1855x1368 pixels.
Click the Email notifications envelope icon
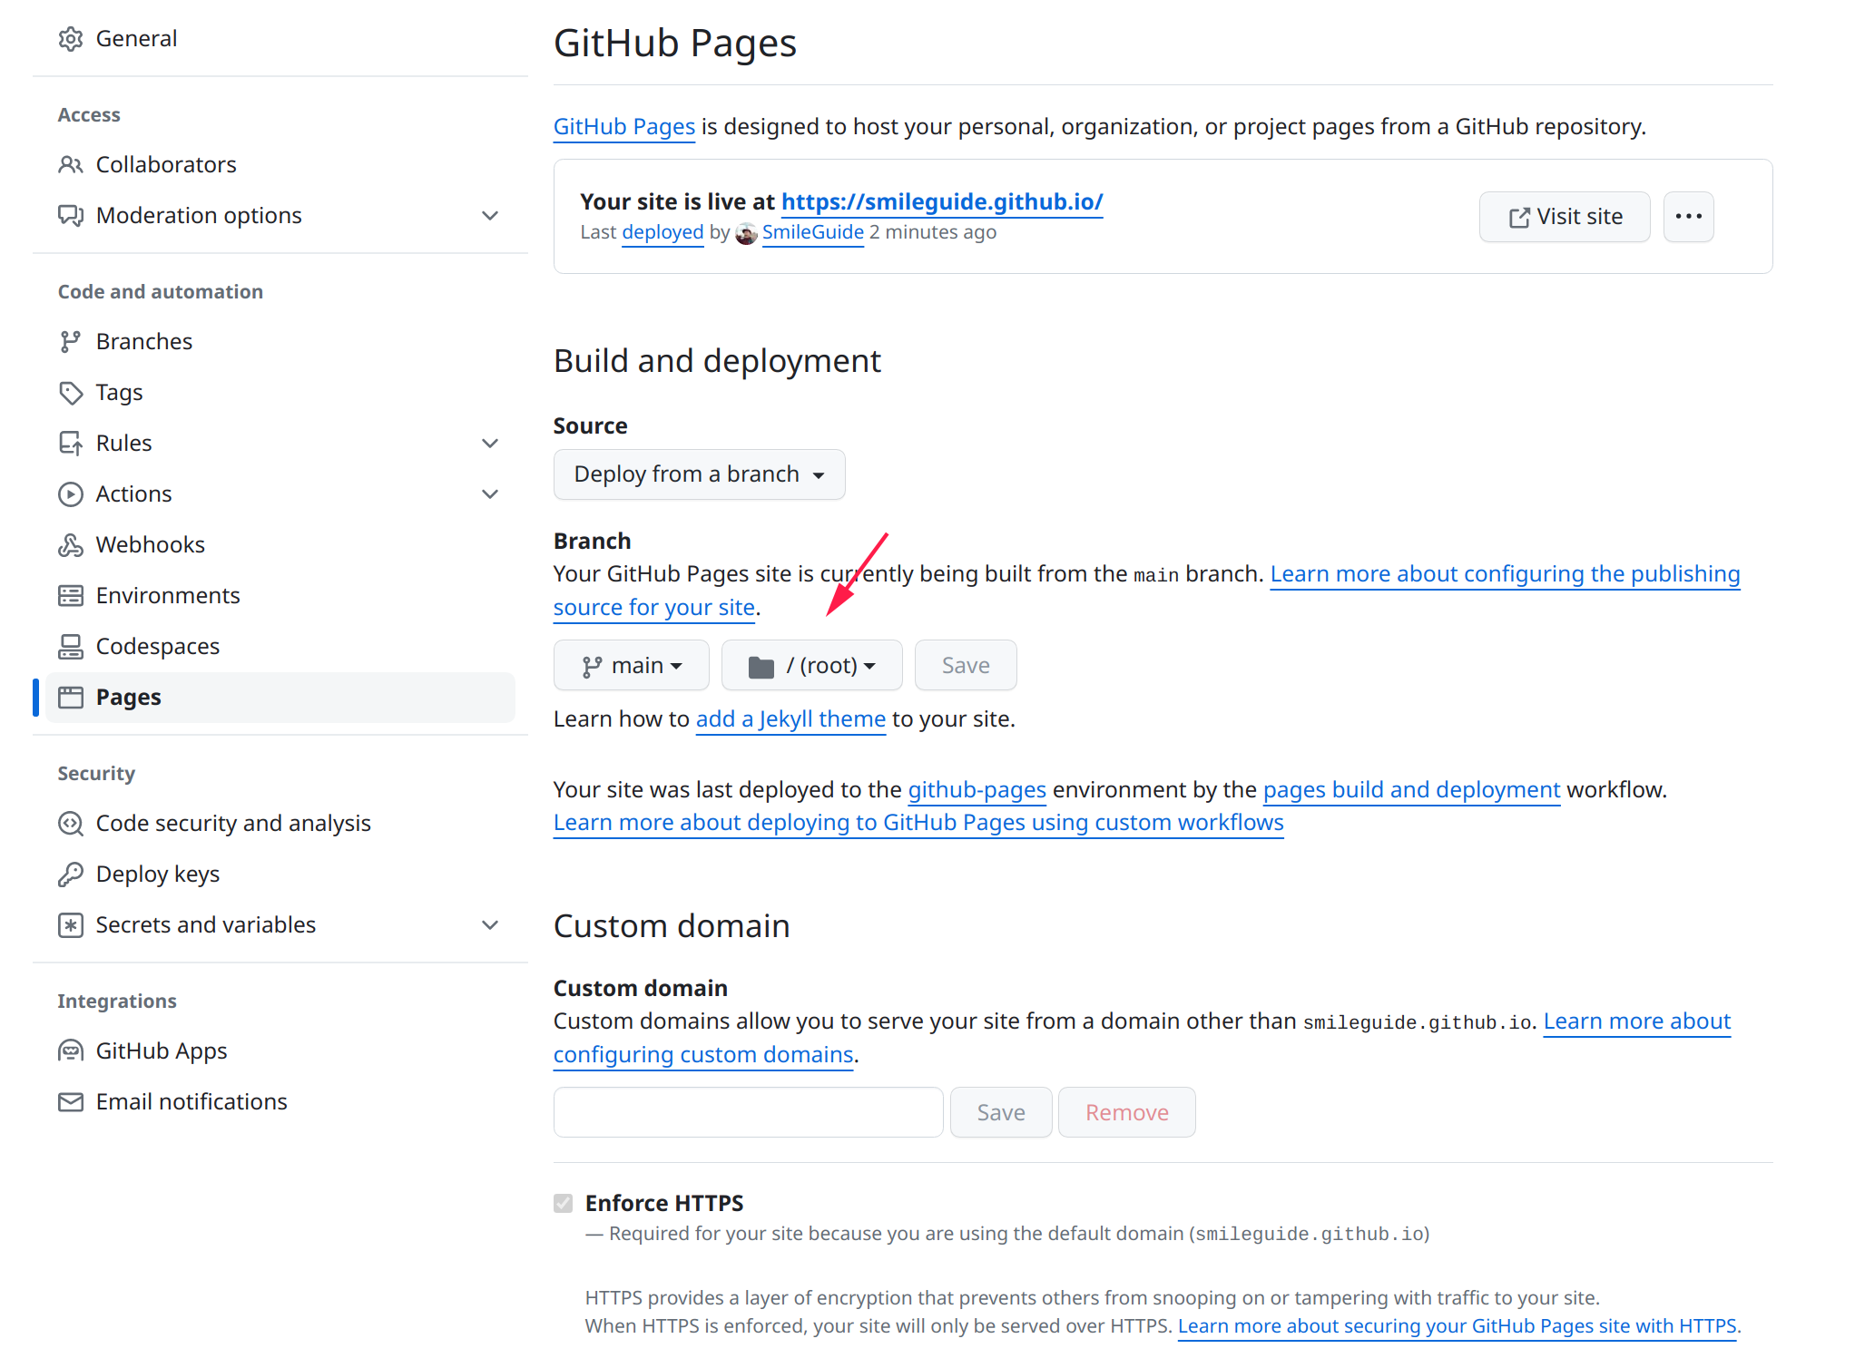71,1102
